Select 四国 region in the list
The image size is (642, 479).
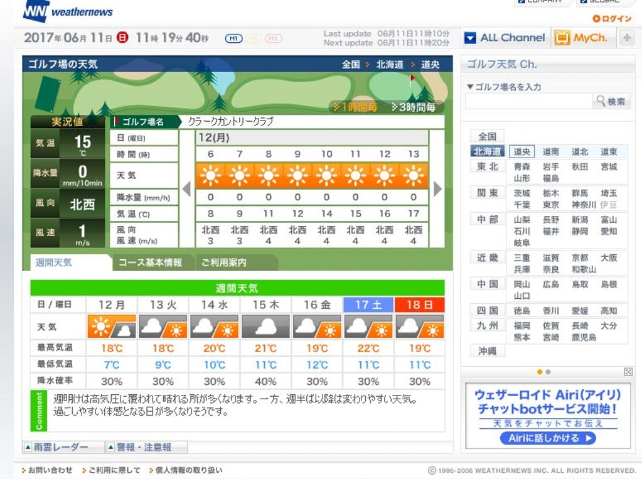487,310
